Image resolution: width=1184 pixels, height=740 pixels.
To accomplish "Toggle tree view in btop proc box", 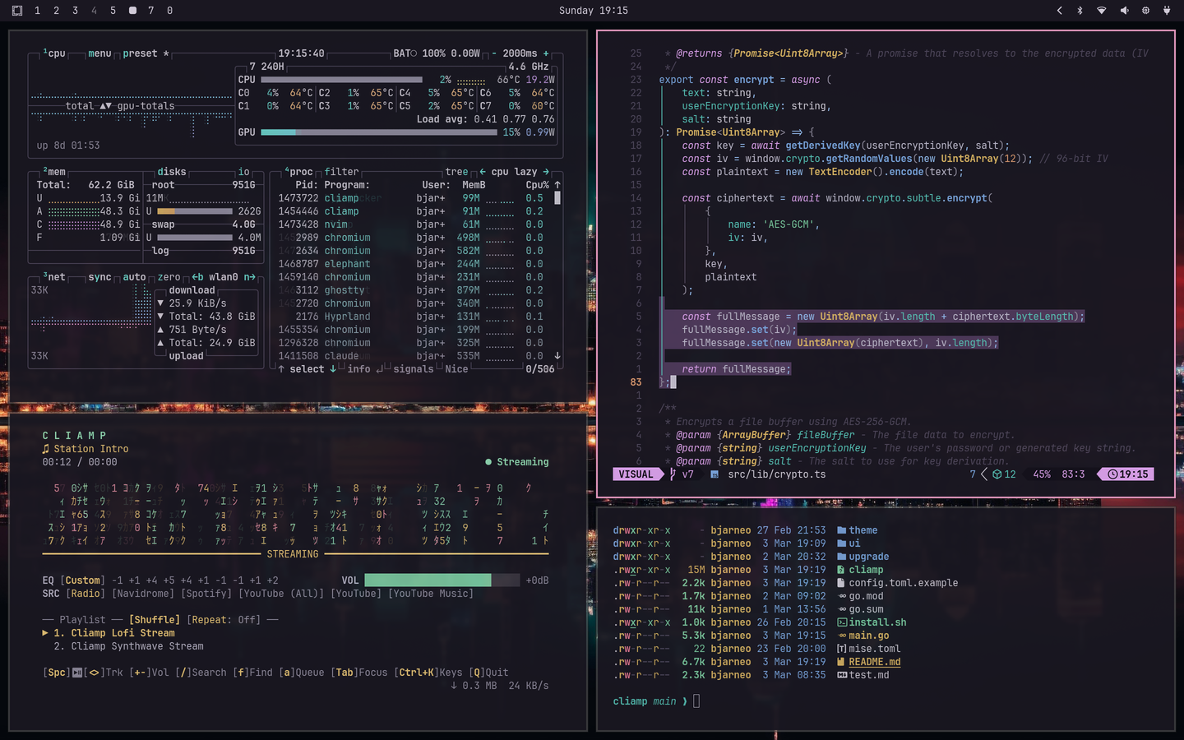I will (x=456, y=172).
